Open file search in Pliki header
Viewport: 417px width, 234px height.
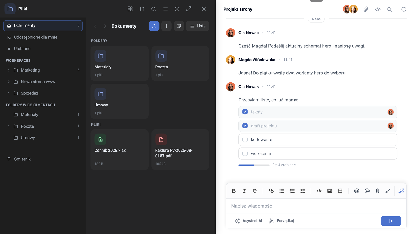(154, 9)
